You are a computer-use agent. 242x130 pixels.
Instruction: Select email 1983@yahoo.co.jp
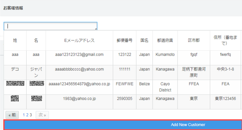click(x=79, y=99)
